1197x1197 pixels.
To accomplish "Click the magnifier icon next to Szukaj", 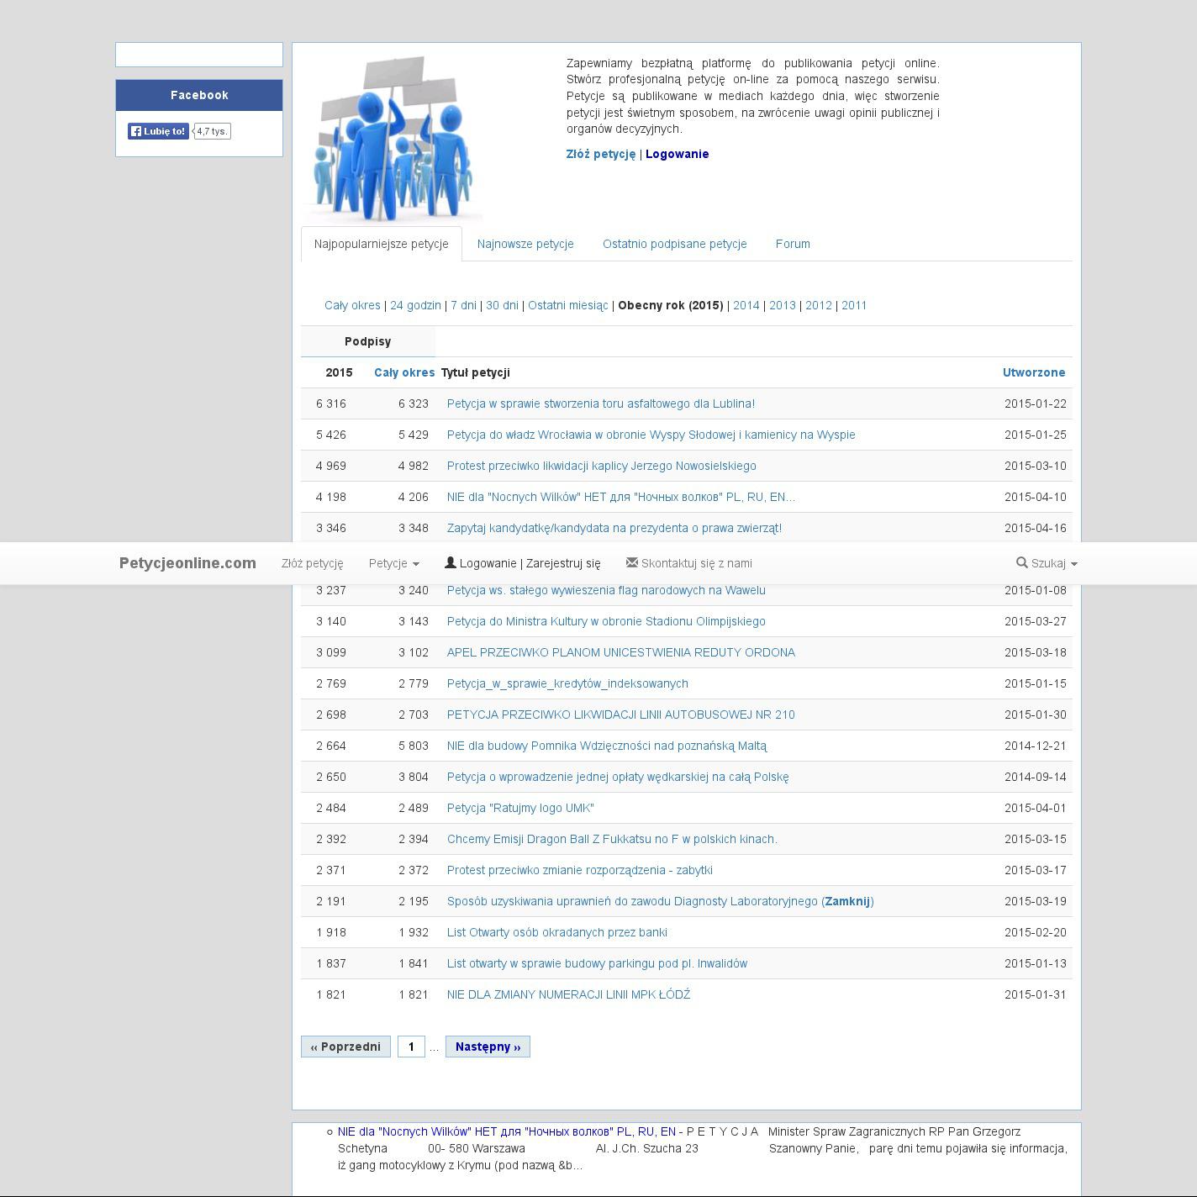I will tap(1021, 562).
